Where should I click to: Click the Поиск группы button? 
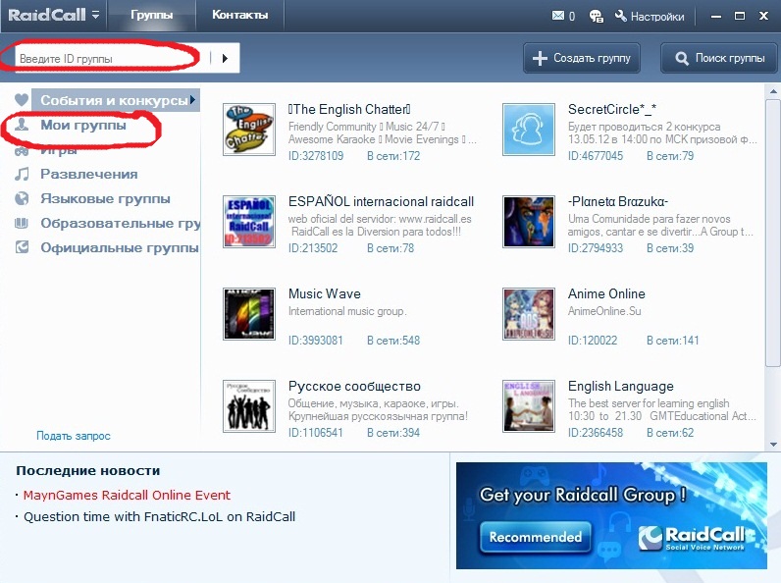[719, 58]
